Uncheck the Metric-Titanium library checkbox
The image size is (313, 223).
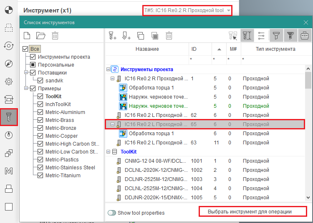tap(40, 176)
